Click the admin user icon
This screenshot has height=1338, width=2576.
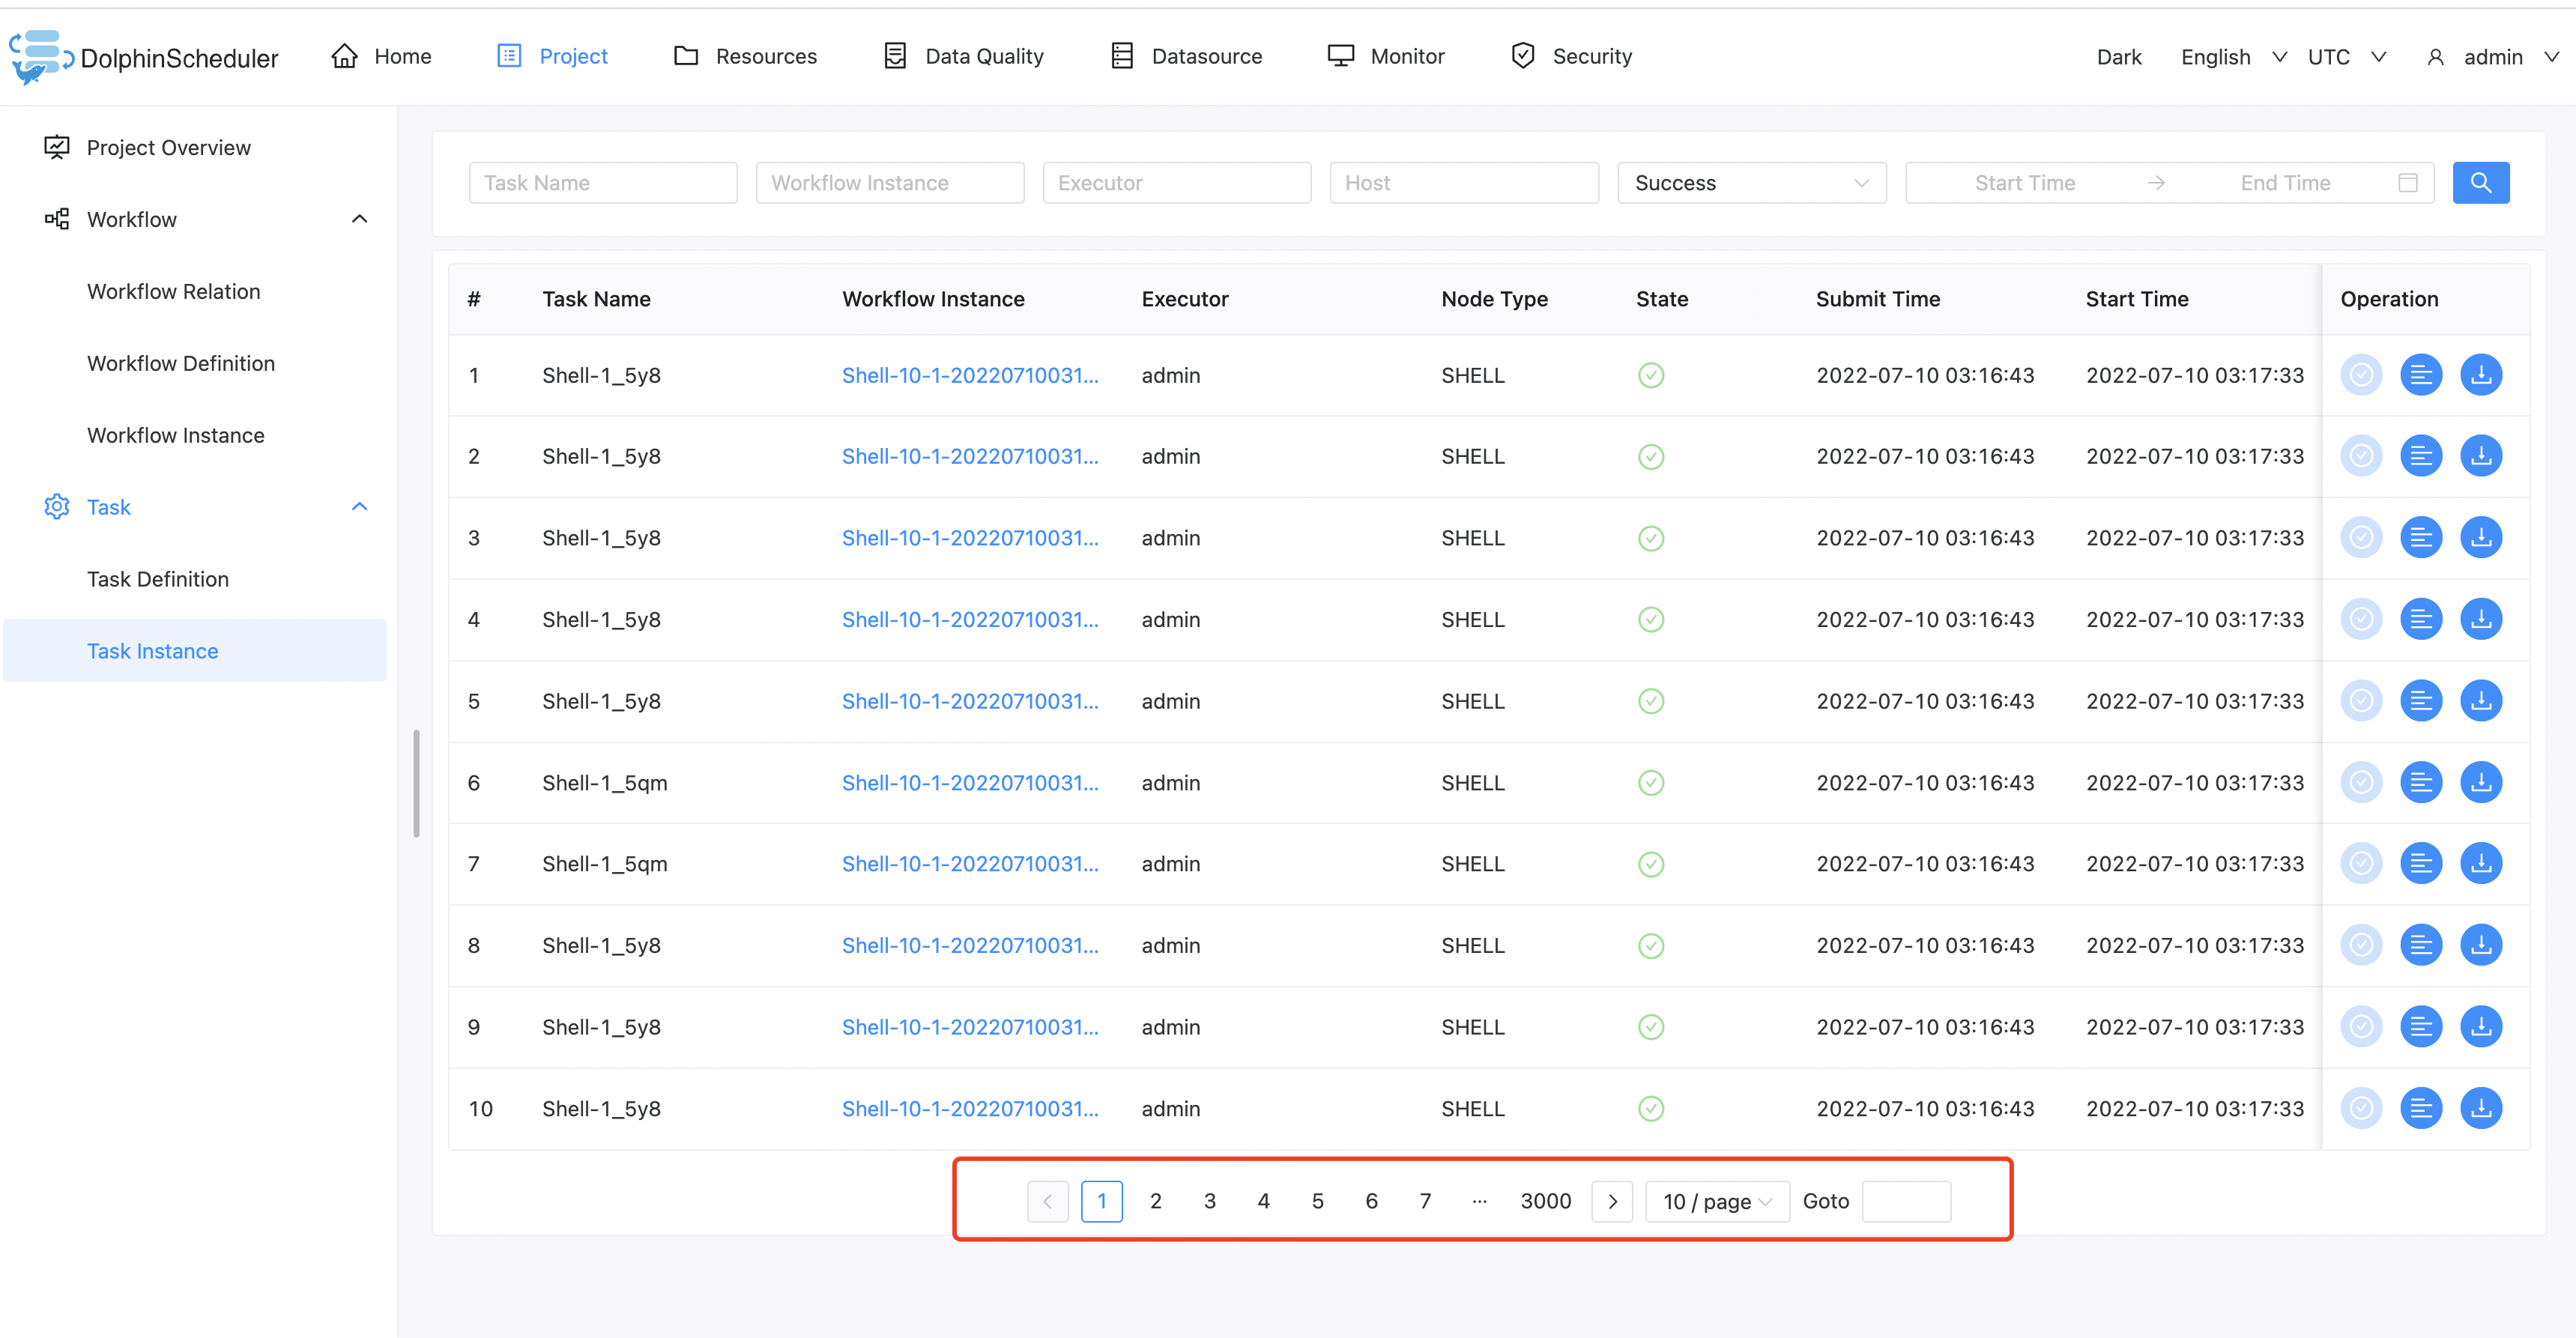[2435, 57]
